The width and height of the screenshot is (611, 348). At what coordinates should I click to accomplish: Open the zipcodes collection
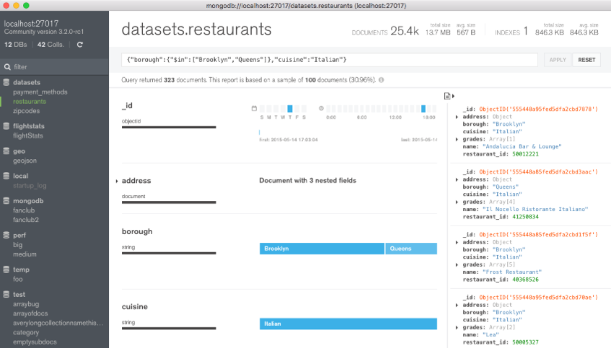click(26, 111)
